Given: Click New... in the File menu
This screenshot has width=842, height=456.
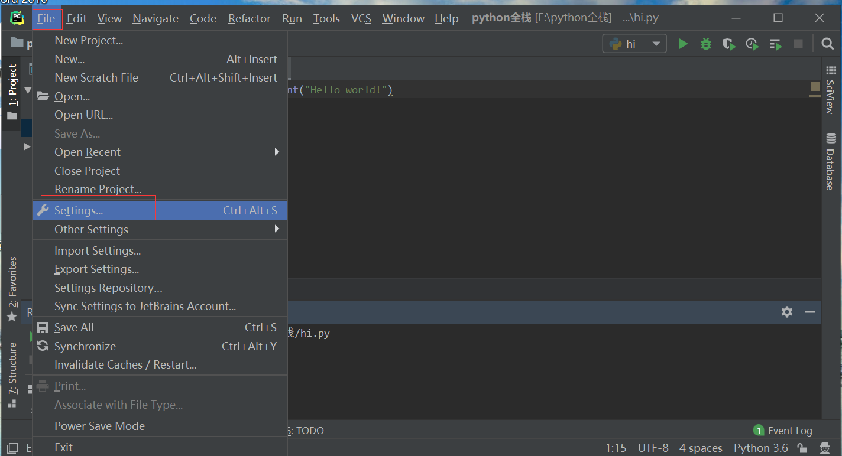Looking at the screenshot, I should (160, 59).
